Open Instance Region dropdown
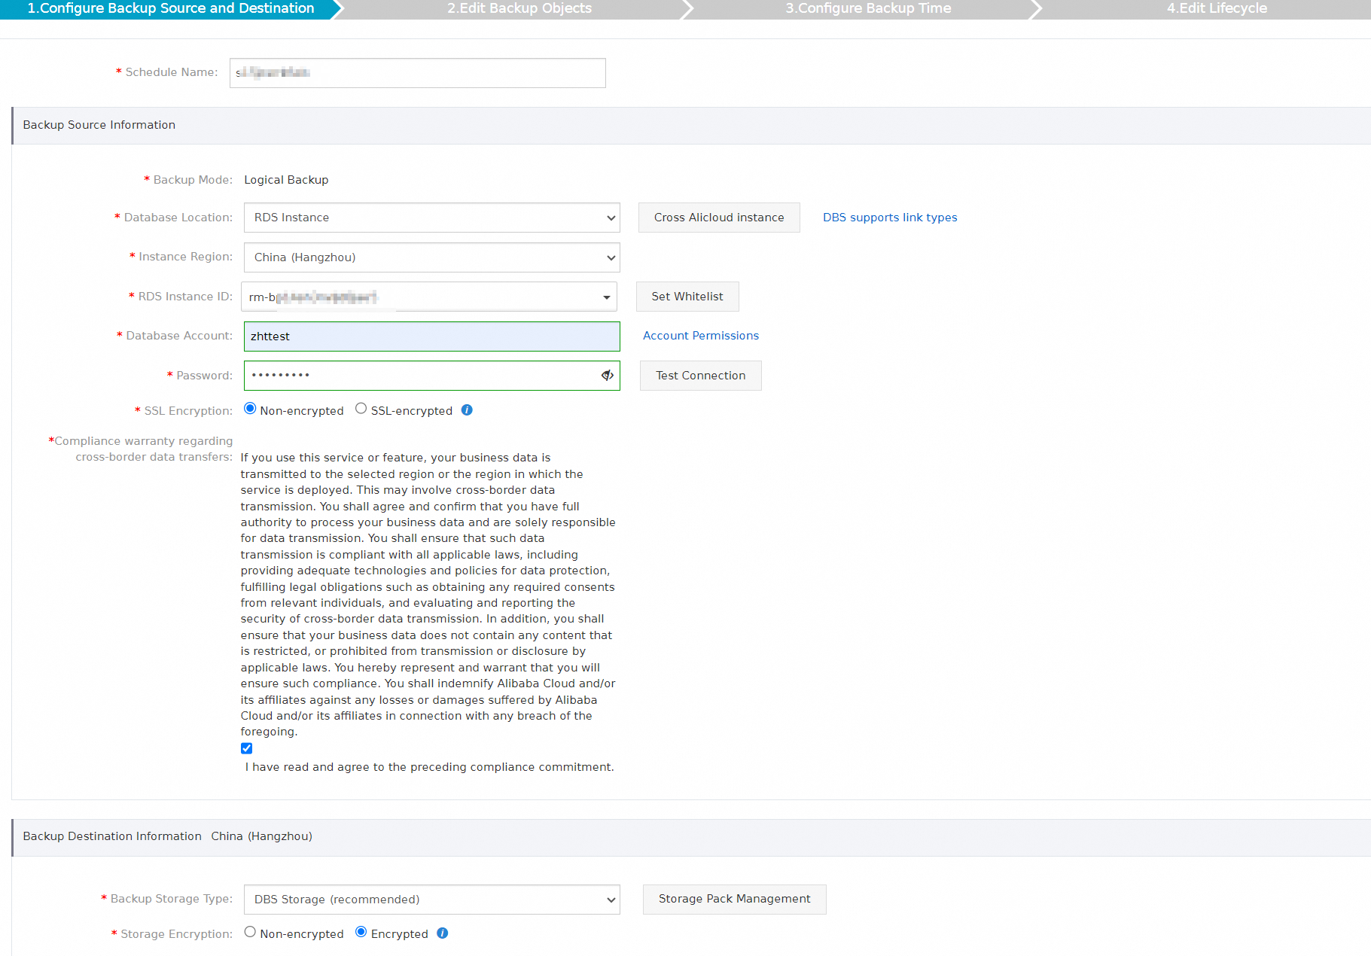This screenshot has width=1371, height=956. point(432,257)
